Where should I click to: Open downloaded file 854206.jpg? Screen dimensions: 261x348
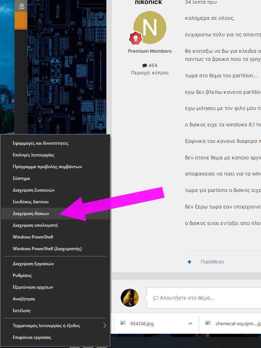point(142,323)
